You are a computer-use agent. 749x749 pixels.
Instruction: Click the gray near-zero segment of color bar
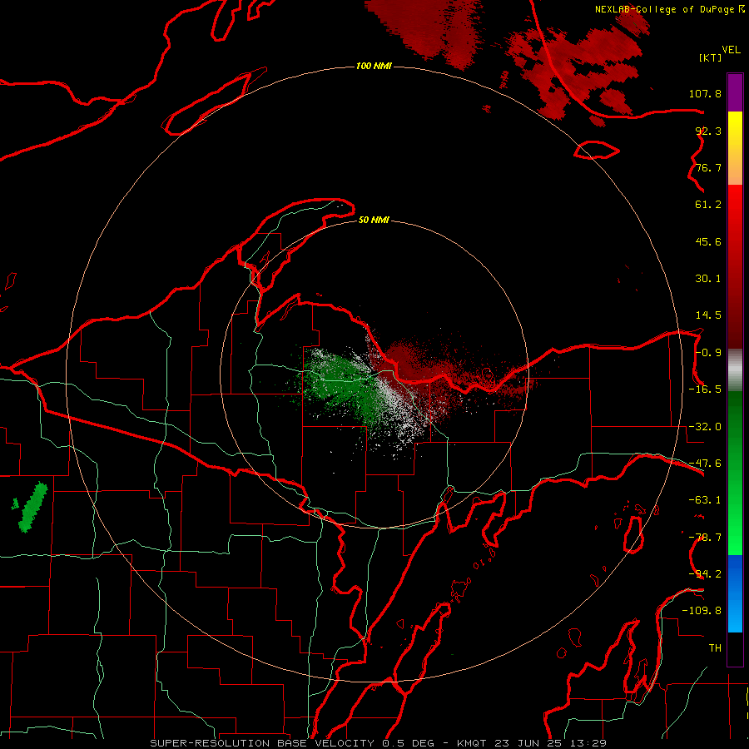click(735, 370)
